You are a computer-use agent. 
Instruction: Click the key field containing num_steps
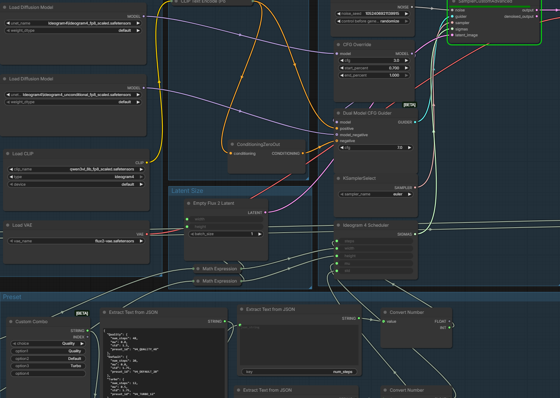[x=299, y=372]
